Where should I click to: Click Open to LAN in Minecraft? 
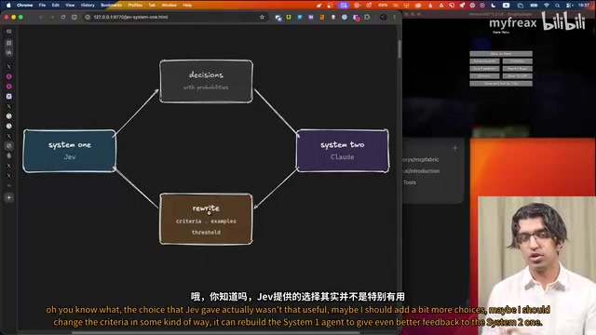pyautogui.click(x=518, y=76)
